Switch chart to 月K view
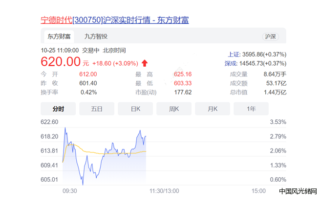 coord(213,109)
